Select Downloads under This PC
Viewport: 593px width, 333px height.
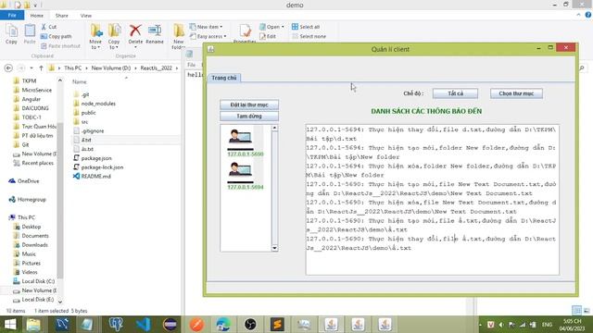pos(34,244)
